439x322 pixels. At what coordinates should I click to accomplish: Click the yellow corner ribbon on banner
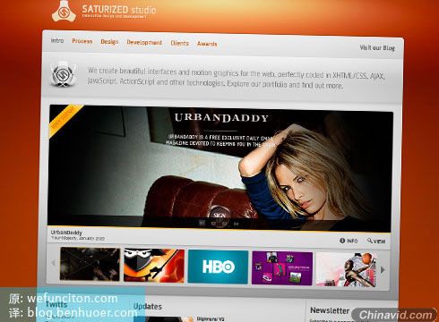(64, 119)
